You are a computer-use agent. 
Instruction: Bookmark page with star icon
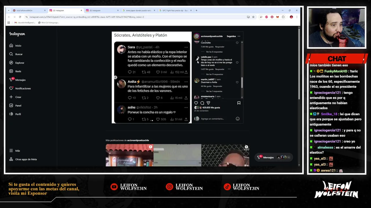click(253, 17)
